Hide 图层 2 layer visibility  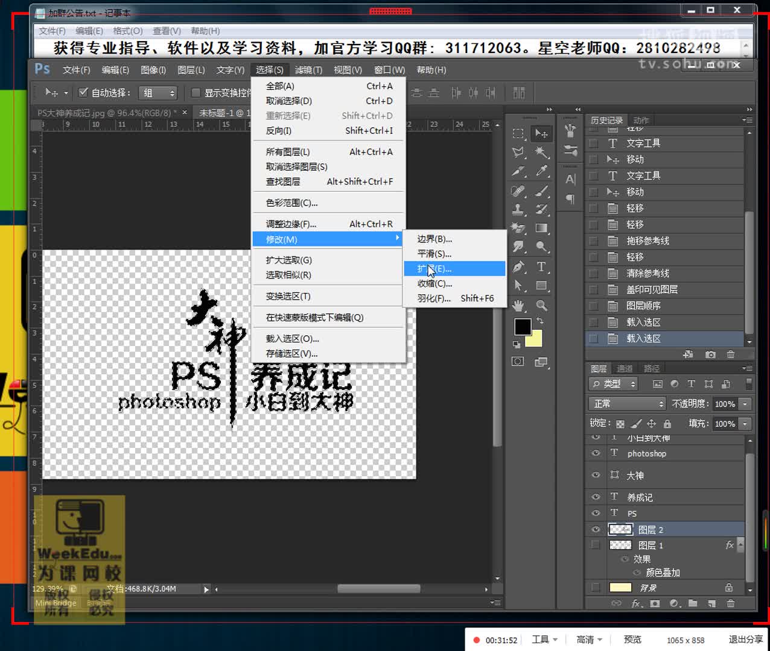pyautogui.click(x=596, y=529)
